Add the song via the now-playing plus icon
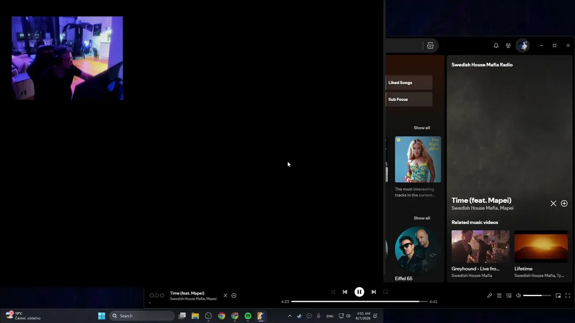575x323 pixels. (234, 296)
